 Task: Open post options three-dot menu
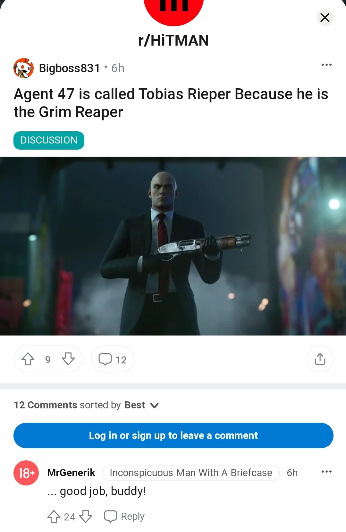click(x=326, y=65)
